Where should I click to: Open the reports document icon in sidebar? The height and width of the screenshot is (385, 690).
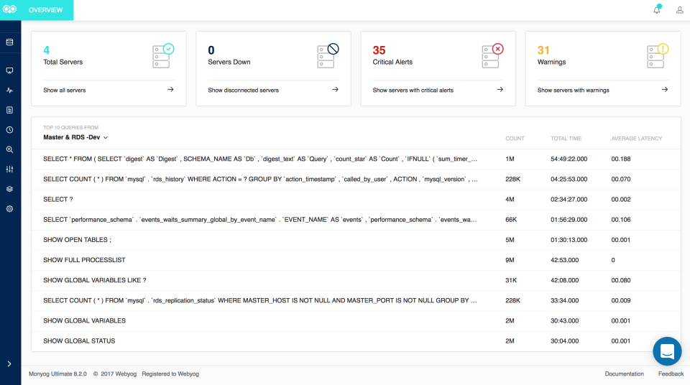9,110
